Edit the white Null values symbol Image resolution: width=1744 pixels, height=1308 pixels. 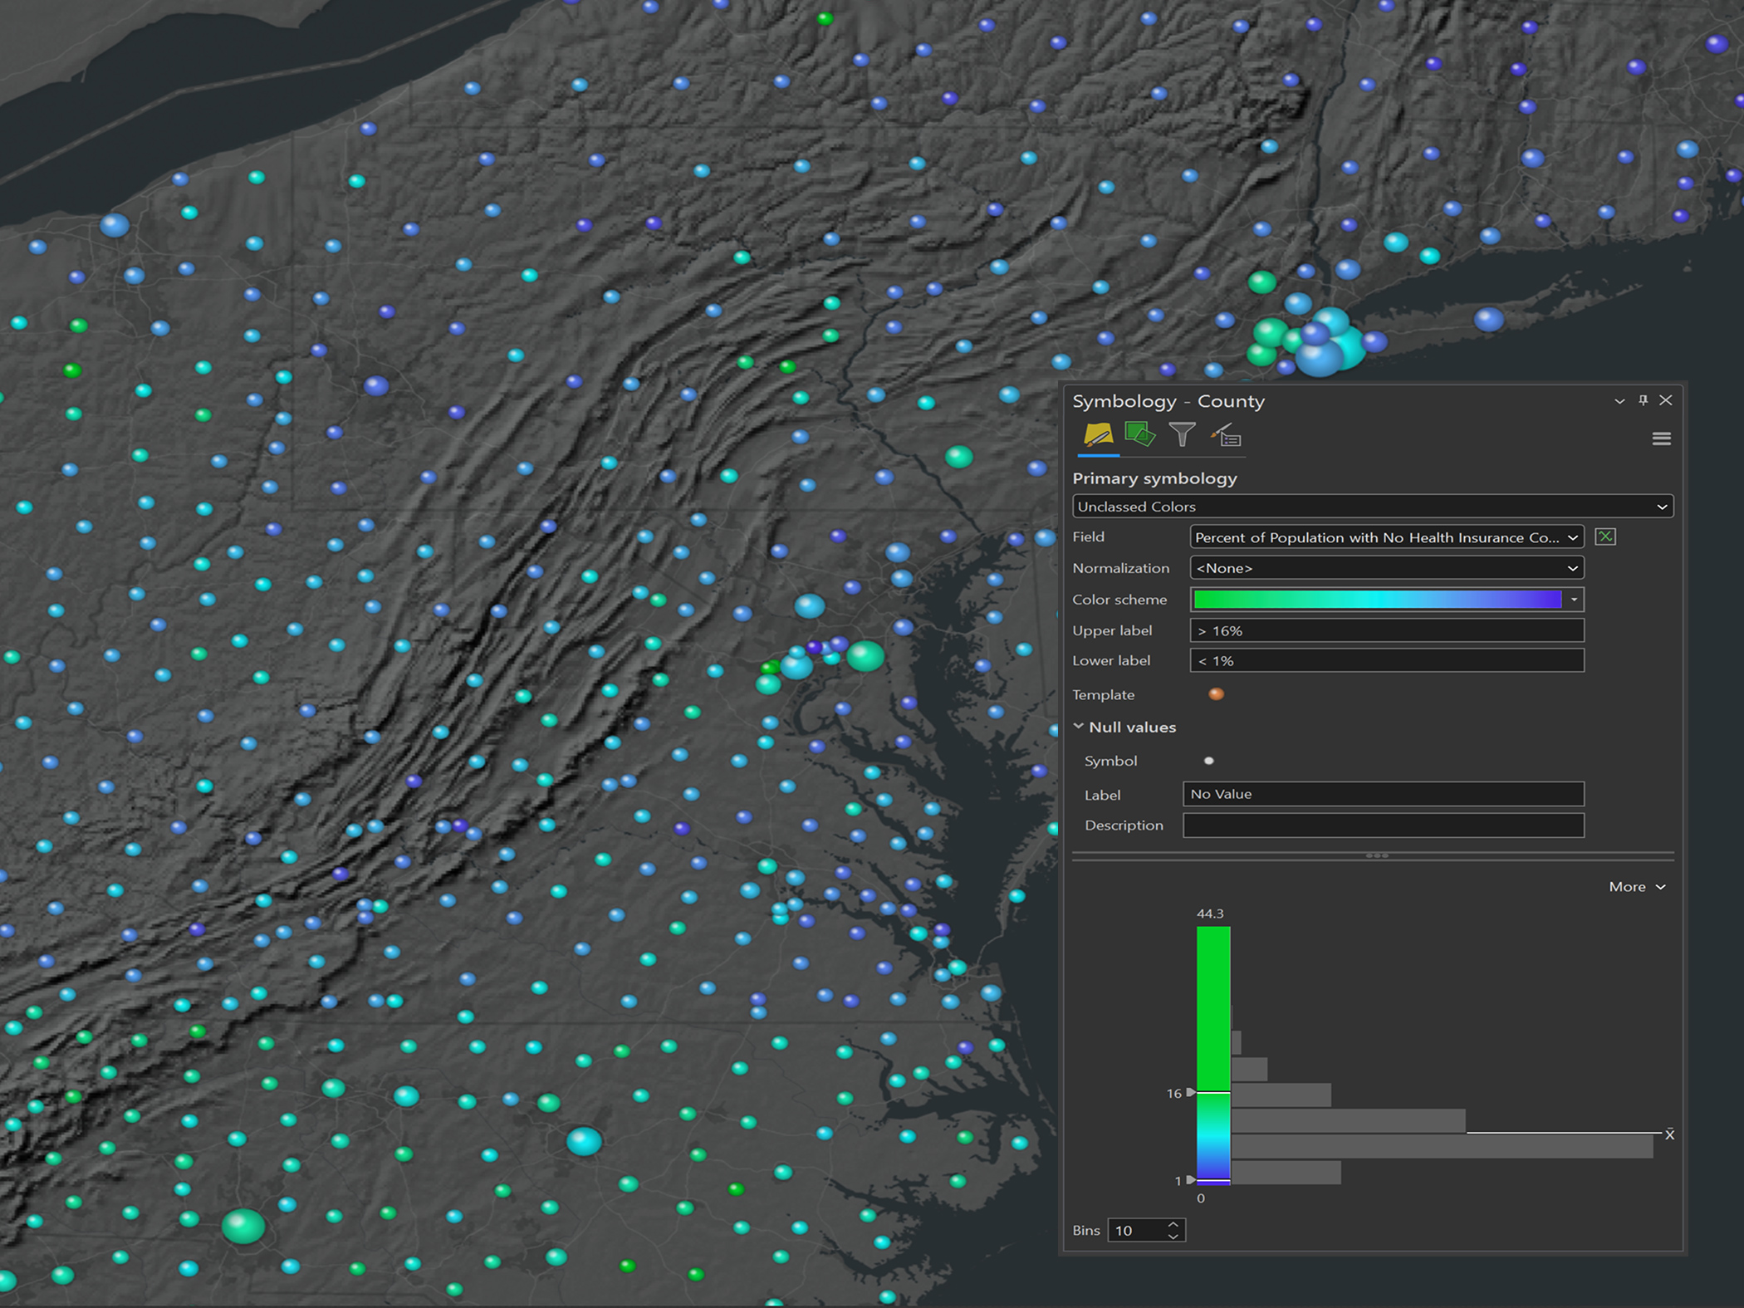(x=1210, y=760)
